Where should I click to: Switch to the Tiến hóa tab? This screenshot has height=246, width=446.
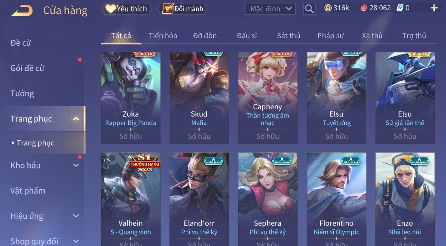(x=163, y=36)
